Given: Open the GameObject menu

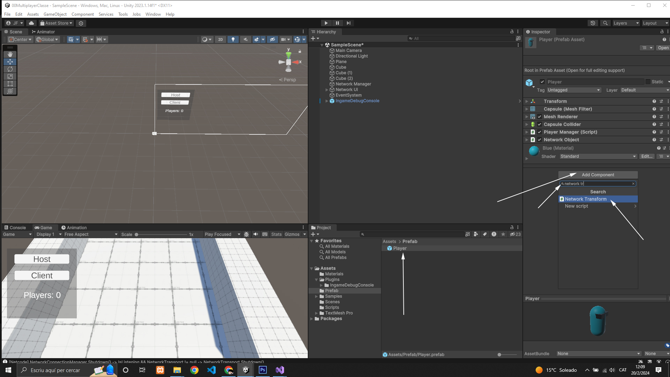Looking at the screenshot, I should 55,14.
